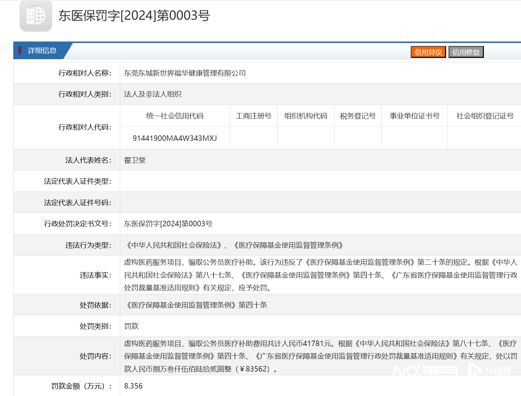
Task: Click the 行政相对人名称 label
Action: tap(85, 73)
